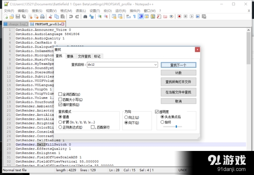254x175 pixels.
Task: Click the 计数 count button
Action: (x=178, y=73)
